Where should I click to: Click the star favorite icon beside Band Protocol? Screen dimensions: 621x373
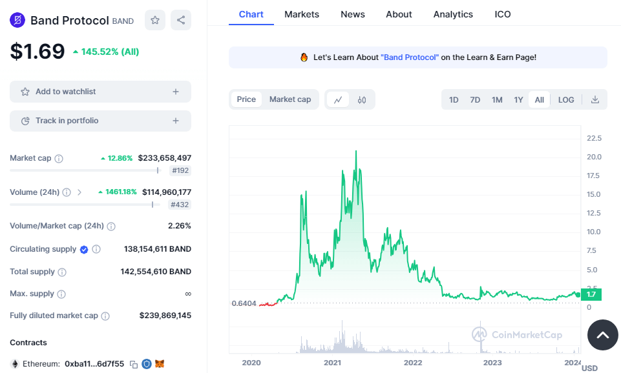point(155,20)
